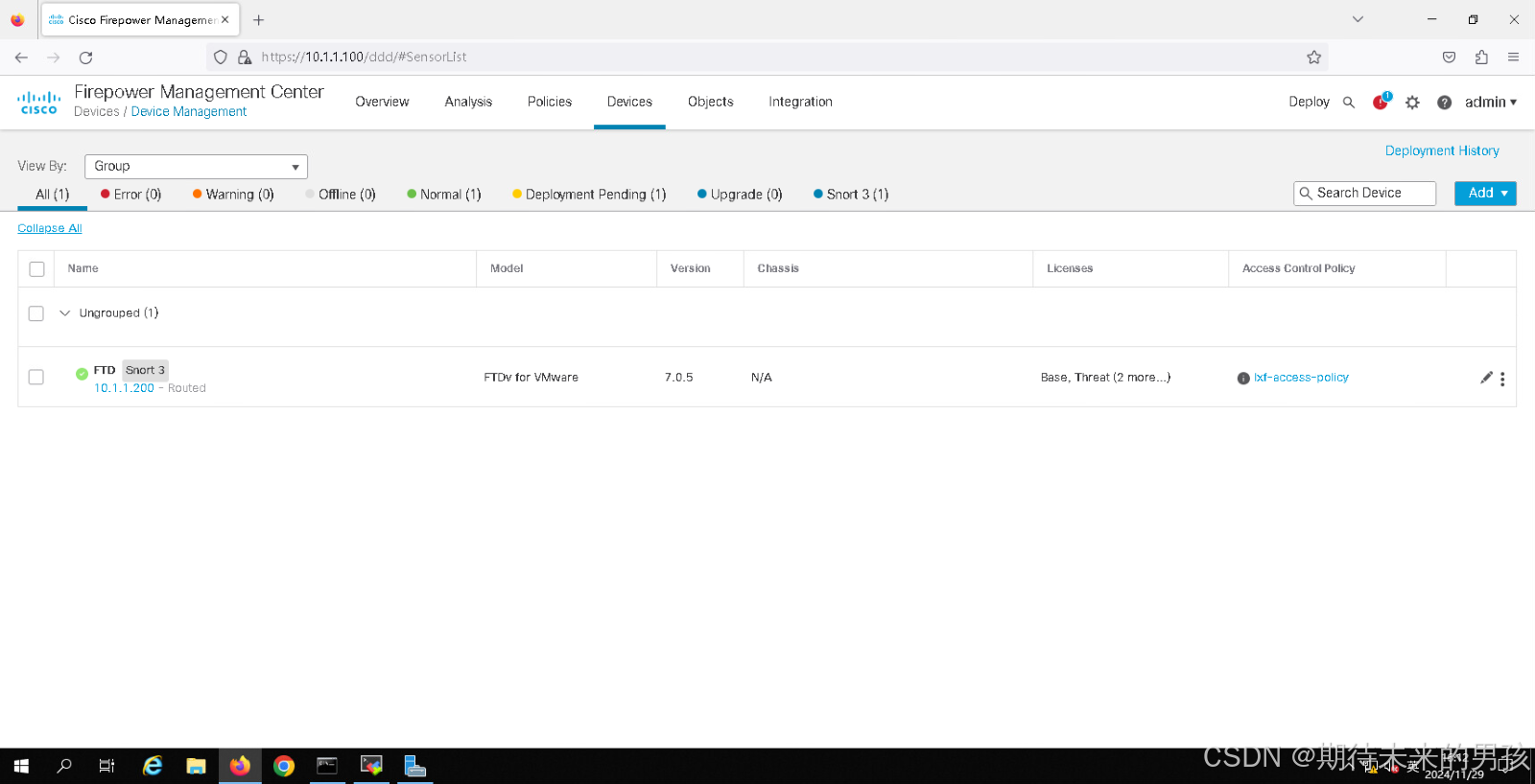Open the Objects menu
1535x784 pixels.
[x=711, y=102]
